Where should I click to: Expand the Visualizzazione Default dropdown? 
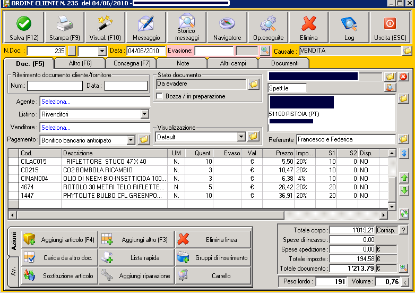241,137
